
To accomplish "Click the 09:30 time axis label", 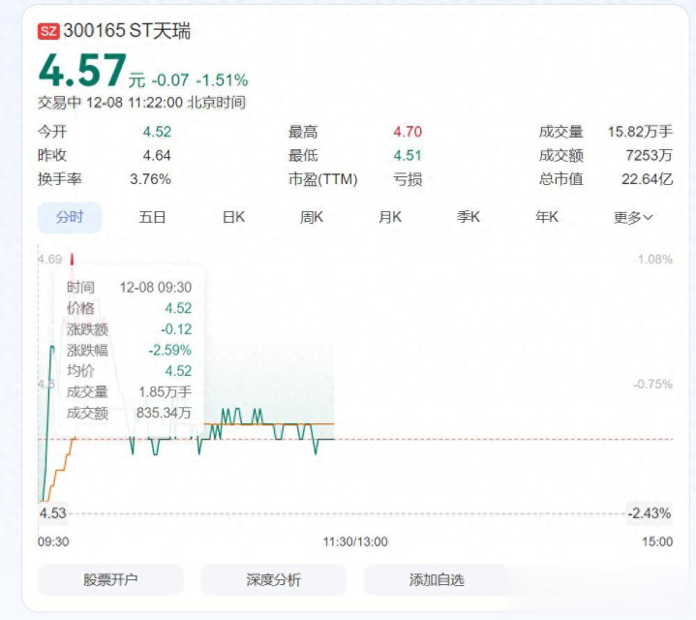I will click(53, 542).
